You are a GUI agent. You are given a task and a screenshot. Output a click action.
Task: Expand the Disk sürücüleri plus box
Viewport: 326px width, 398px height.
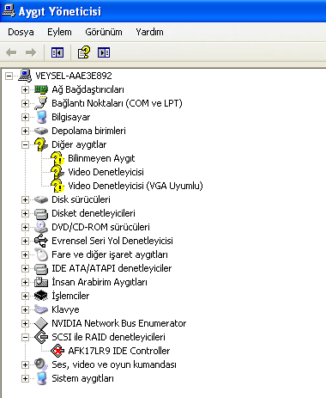click(x=25, y=199)
